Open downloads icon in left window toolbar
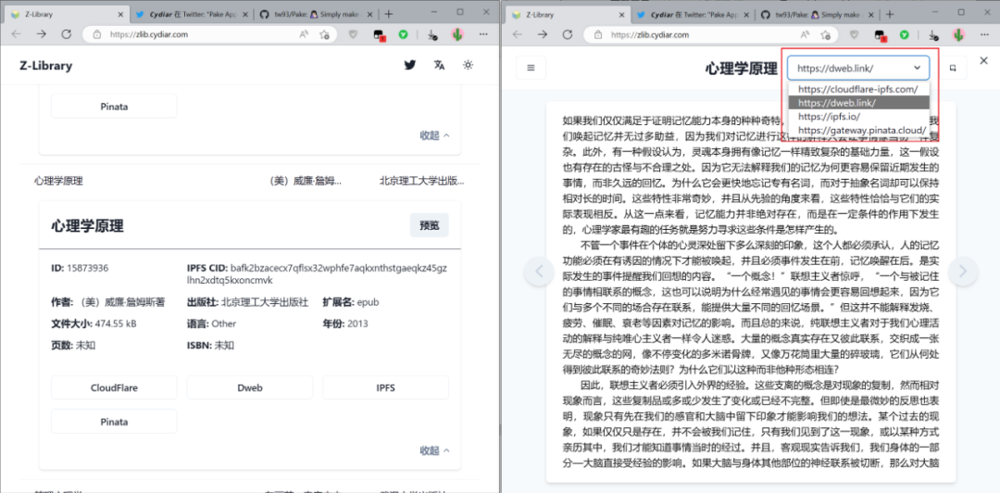 pos(432,35)
